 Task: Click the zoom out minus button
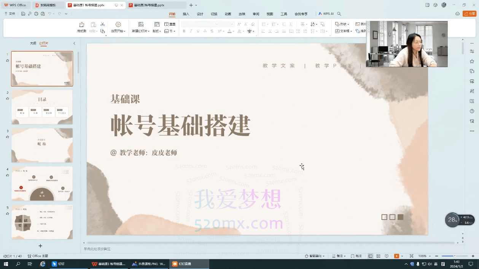(437, 256)
